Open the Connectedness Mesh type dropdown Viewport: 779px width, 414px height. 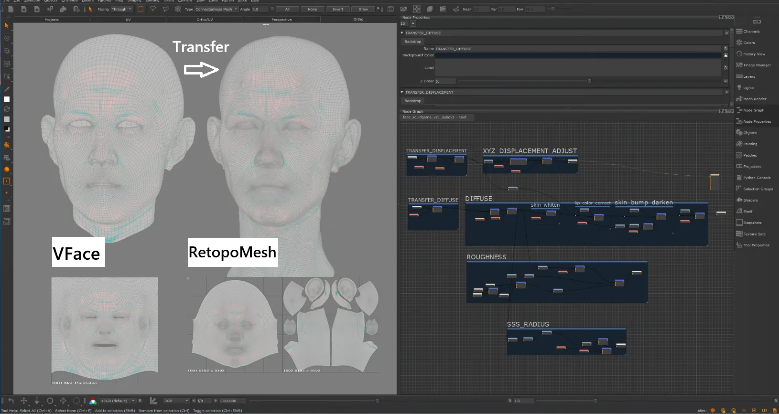[x=216, y=9]
